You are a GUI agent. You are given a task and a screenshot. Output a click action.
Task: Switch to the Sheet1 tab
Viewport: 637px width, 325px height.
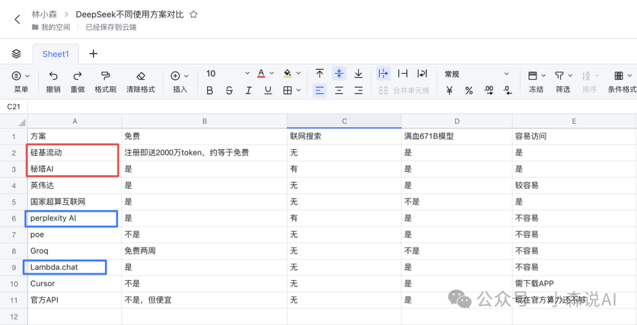55,54
